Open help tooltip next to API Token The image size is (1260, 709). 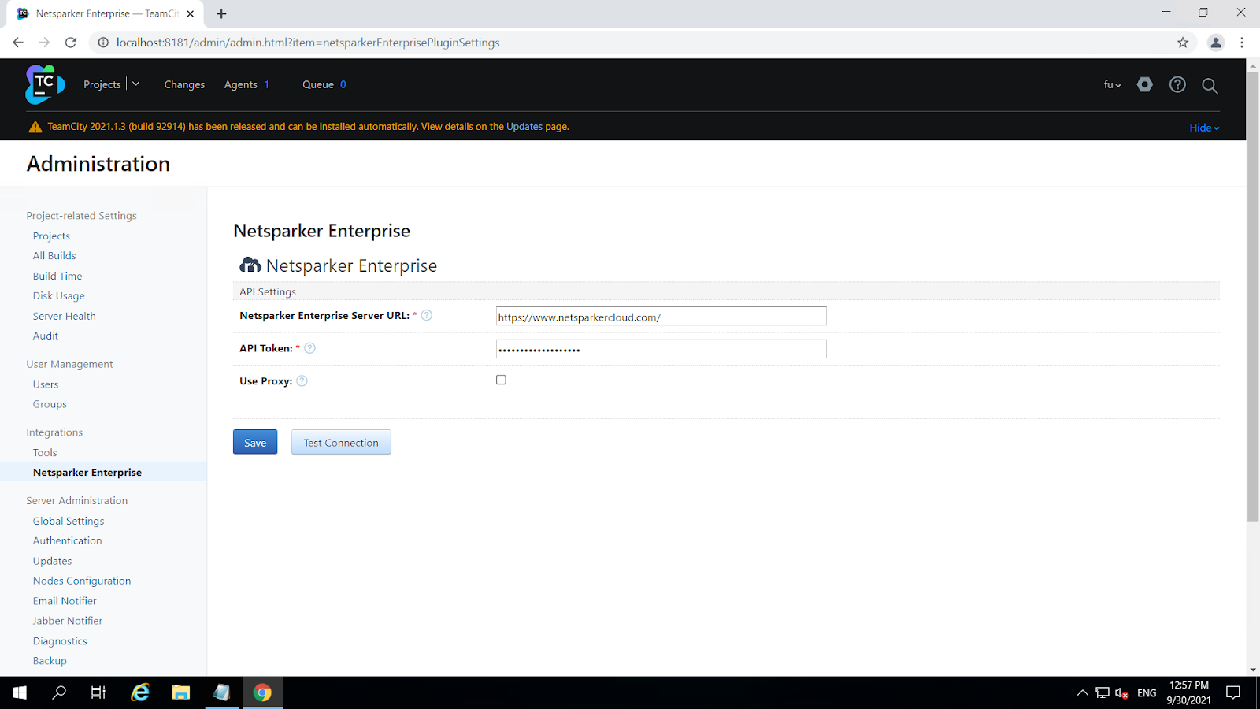click(309, 347)
